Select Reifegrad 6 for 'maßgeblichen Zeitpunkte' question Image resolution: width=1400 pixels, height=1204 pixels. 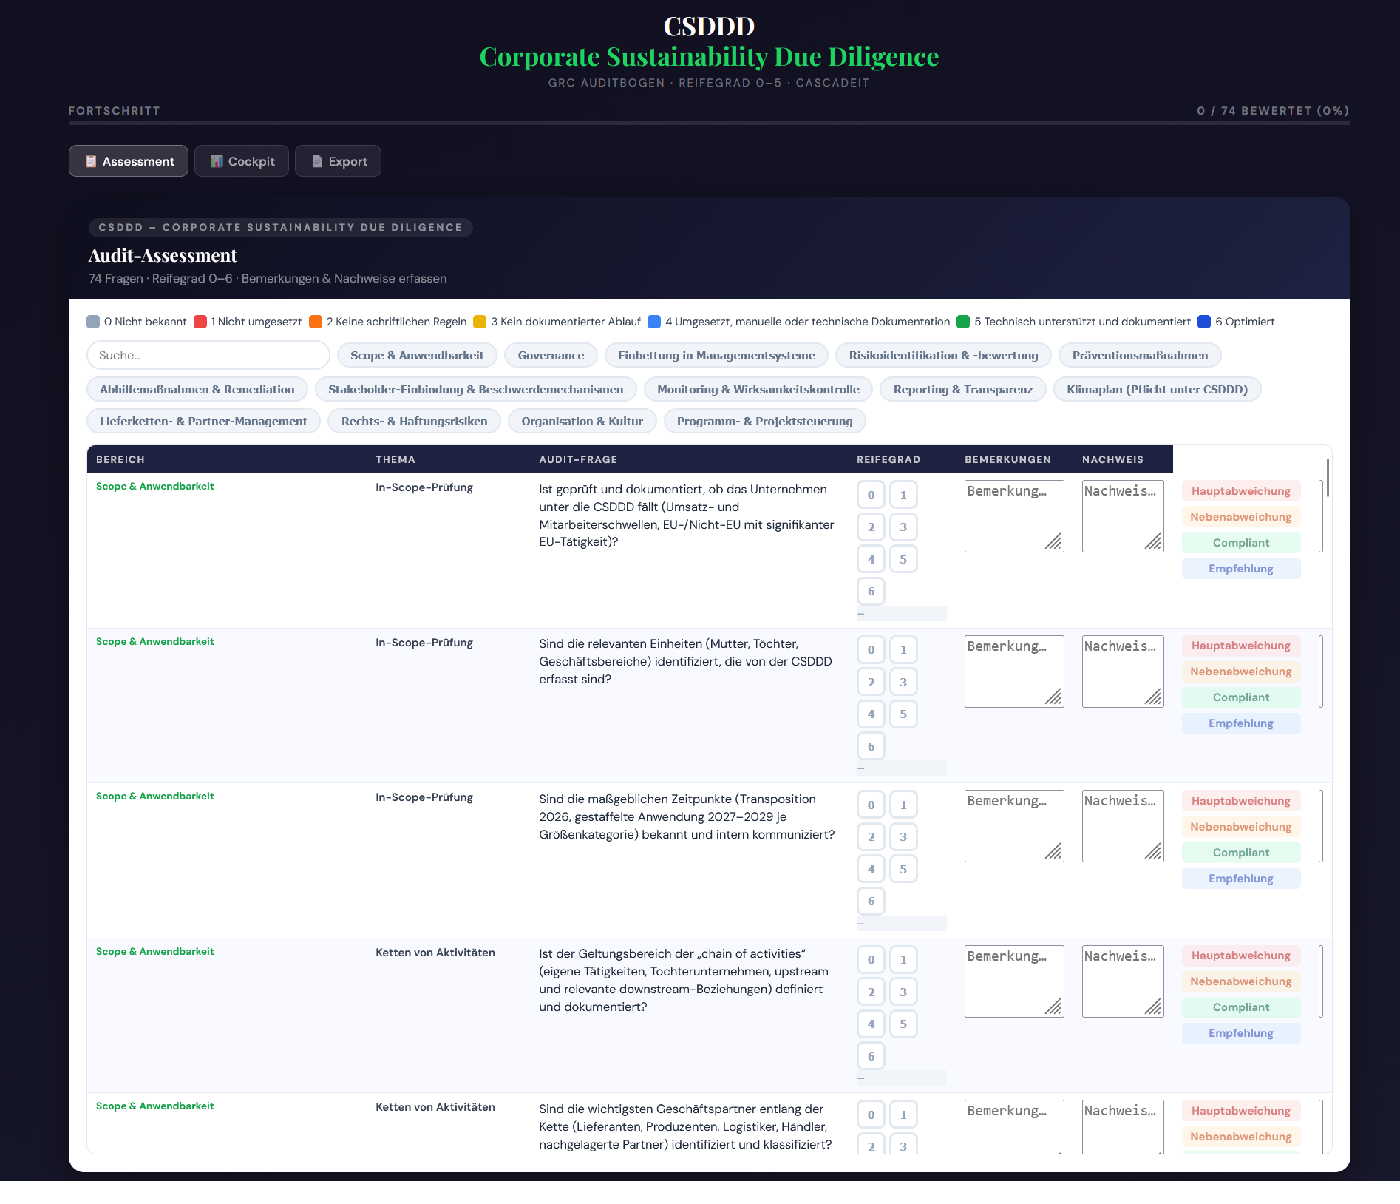click(x=871, y=902)
